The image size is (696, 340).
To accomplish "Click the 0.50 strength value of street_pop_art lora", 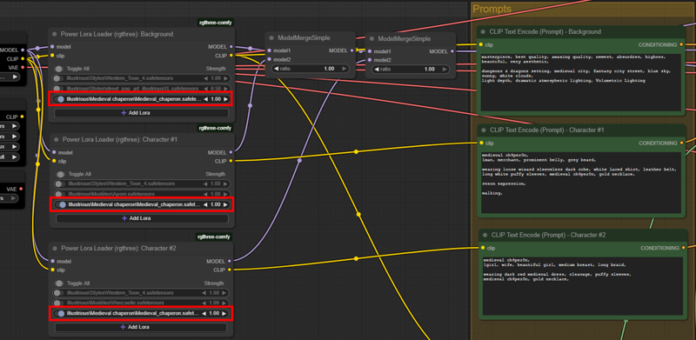I will 215,89.
